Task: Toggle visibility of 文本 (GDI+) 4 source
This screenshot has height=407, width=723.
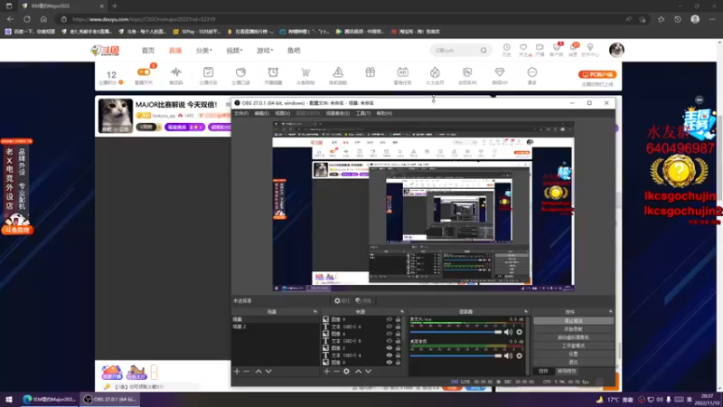Action: 390,355
